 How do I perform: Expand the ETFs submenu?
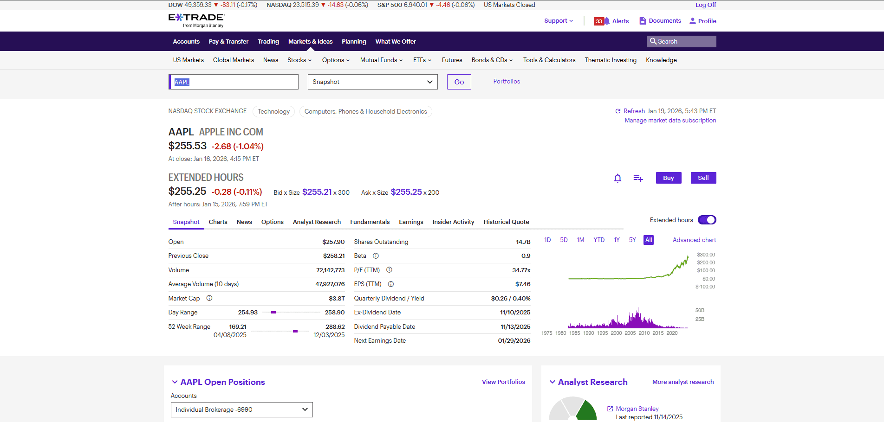[422, 60]
